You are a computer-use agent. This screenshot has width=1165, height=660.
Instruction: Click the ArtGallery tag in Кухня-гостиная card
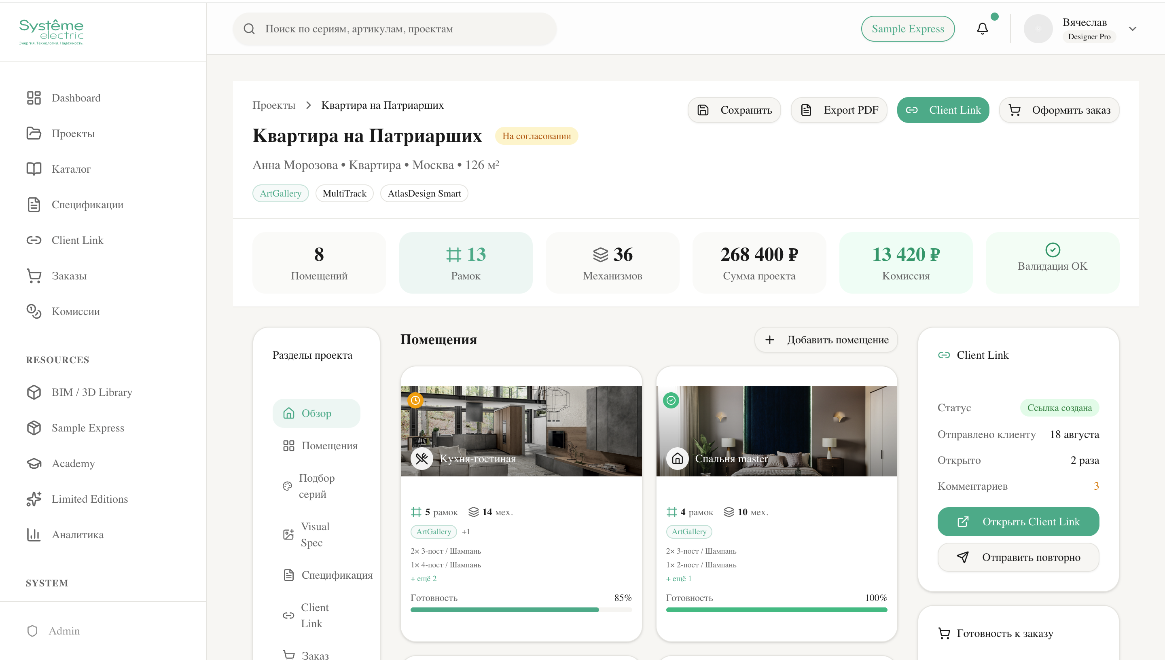(433, 532)
